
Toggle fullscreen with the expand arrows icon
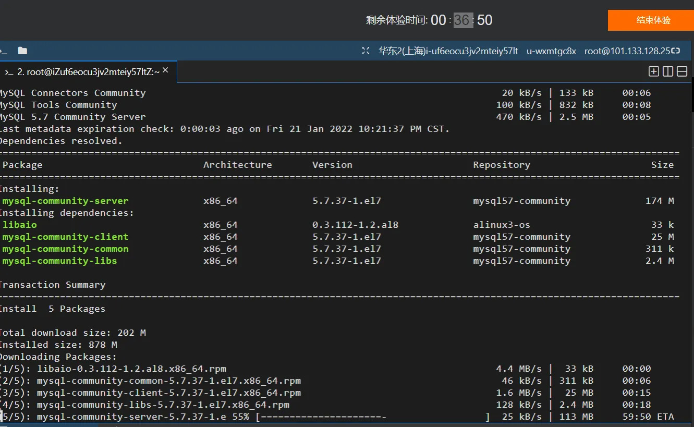click(366, 51)
